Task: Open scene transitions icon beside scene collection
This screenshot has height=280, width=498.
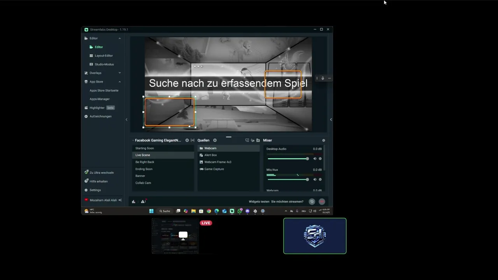Action: click(x=193, y=140)
